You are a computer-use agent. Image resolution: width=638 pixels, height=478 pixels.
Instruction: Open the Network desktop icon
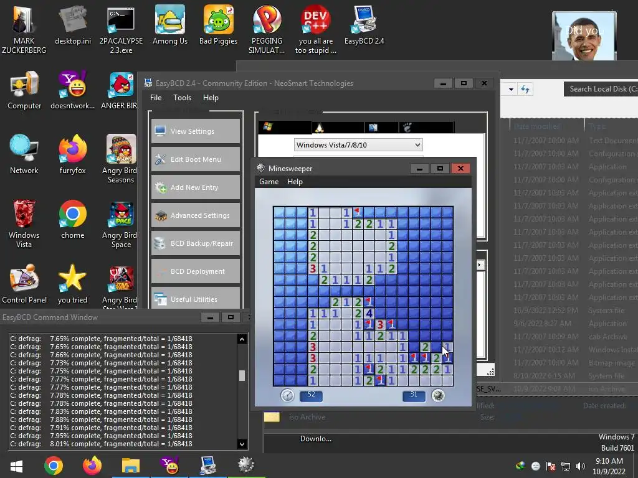coord(24,154)
